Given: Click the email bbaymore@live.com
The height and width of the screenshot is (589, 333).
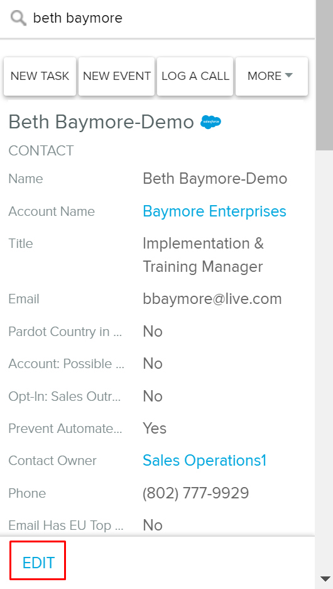Looking at the screenshot, I should [x=212, y=299].
